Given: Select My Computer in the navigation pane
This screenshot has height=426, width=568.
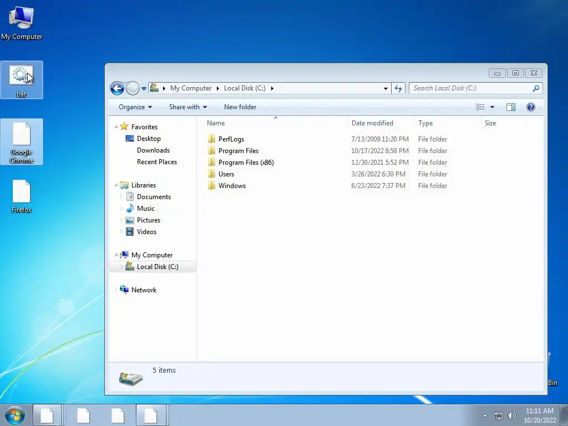Looking at the screenshot, I should click(152, 255).
